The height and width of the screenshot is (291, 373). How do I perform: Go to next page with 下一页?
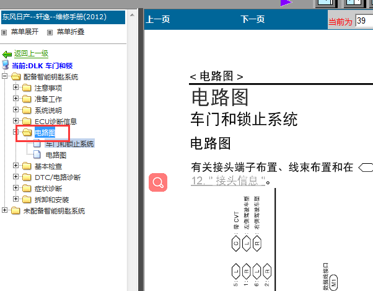(x=252, y=19)
